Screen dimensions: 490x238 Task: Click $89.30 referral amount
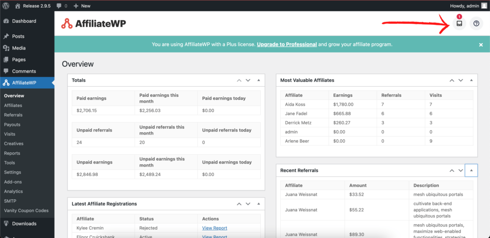click(x=356, y=234)
